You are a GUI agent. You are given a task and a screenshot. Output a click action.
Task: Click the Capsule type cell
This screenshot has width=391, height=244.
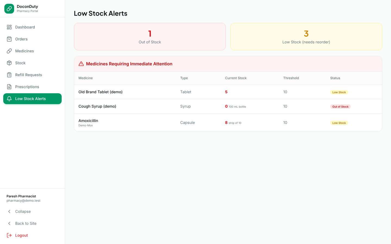187,123
